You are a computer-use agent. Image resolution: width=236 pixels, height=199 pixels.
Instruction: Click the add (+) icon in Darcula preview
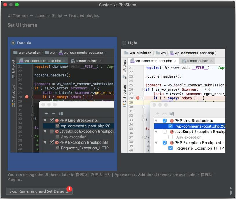(x=46, y=114)
